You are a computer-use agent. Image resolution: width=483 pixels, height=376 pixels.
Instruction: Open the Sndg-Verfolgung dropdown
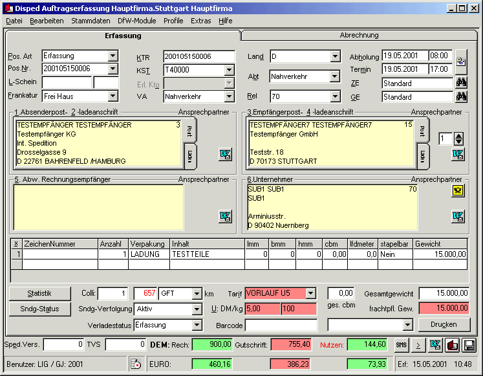click(197, 309)
